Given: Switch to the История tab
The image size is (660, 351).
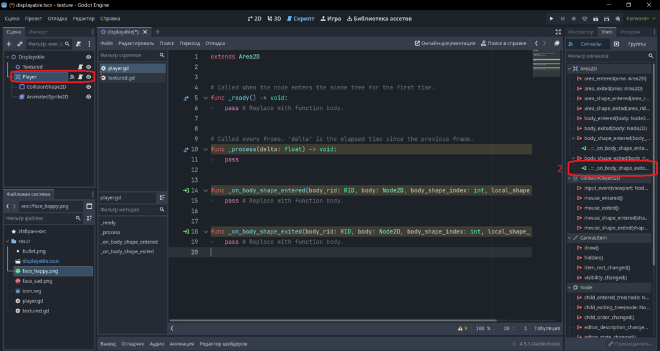Looking at the screenshot, I should tap(630, 32).
